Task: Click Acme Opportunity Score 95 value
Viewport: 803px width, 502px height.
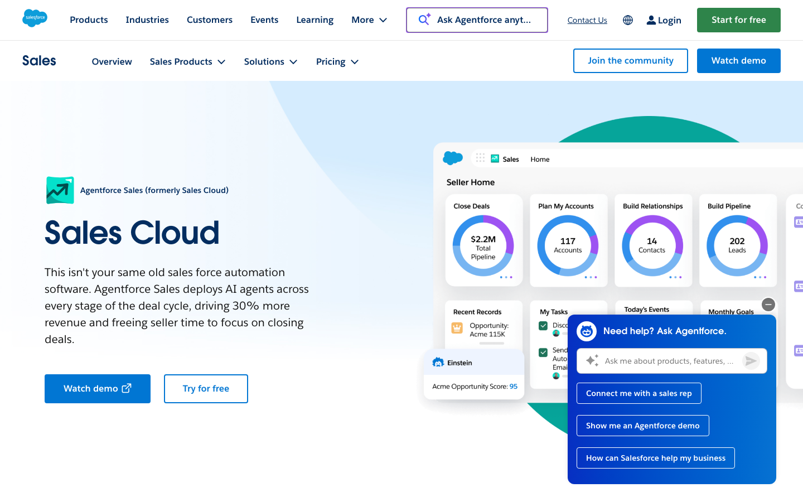Action: [x=514, y=387]
